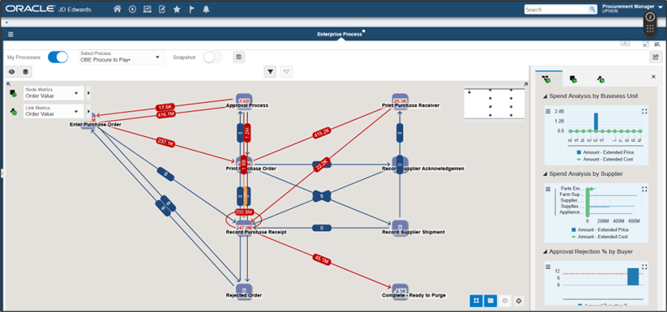
Task: Select the Record Supplier Shipment node
Action: (400, 229)
